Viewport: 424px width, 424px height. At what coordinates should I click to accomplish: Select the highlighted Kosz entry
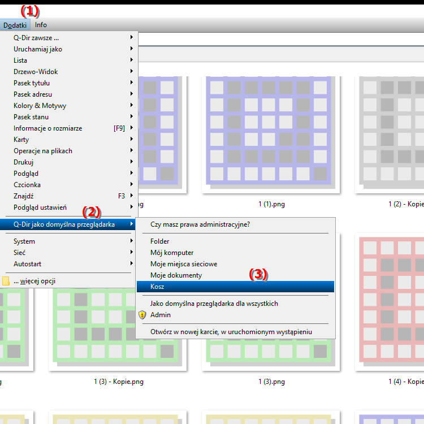pyautogui.click(x=235, y=287)
